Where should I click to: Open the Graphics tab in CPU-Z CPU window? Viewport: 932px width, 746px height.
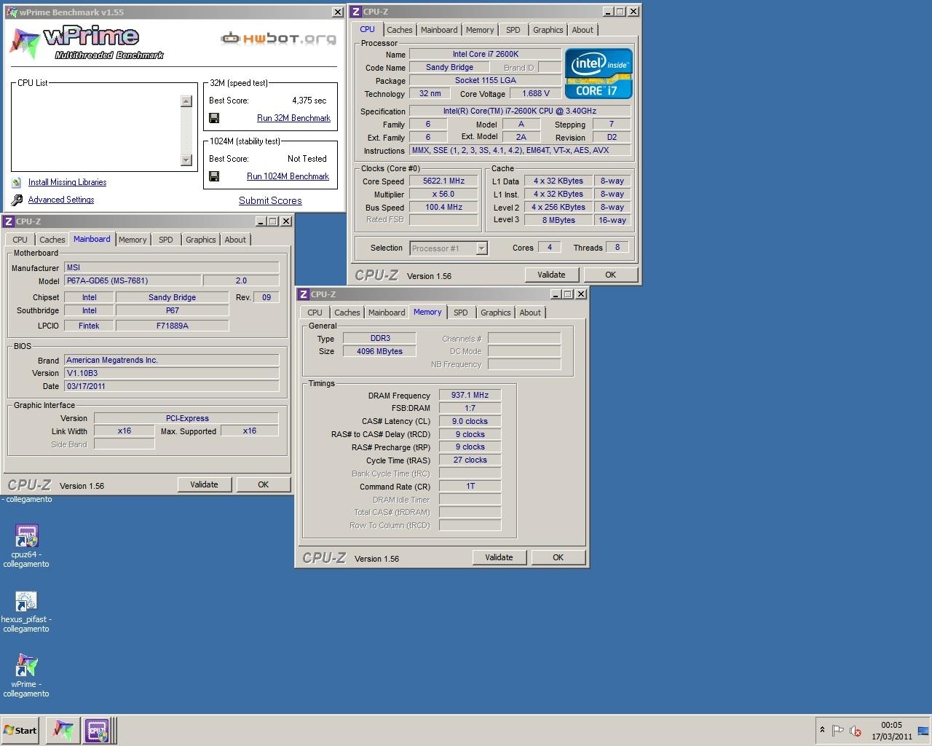point(548,30)
